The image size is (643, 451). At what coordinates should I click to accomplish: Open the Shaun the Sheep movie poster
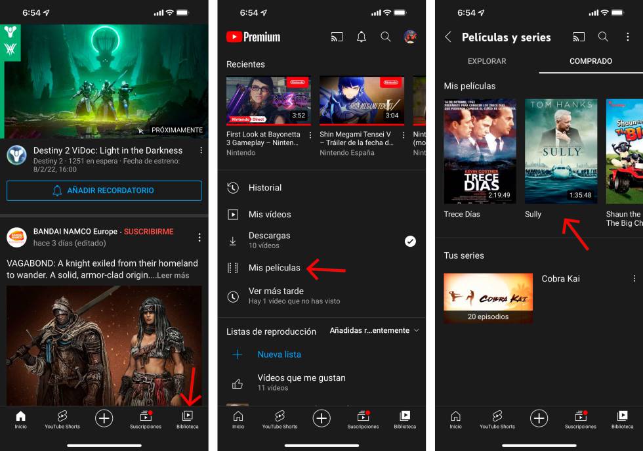(625, 151)
